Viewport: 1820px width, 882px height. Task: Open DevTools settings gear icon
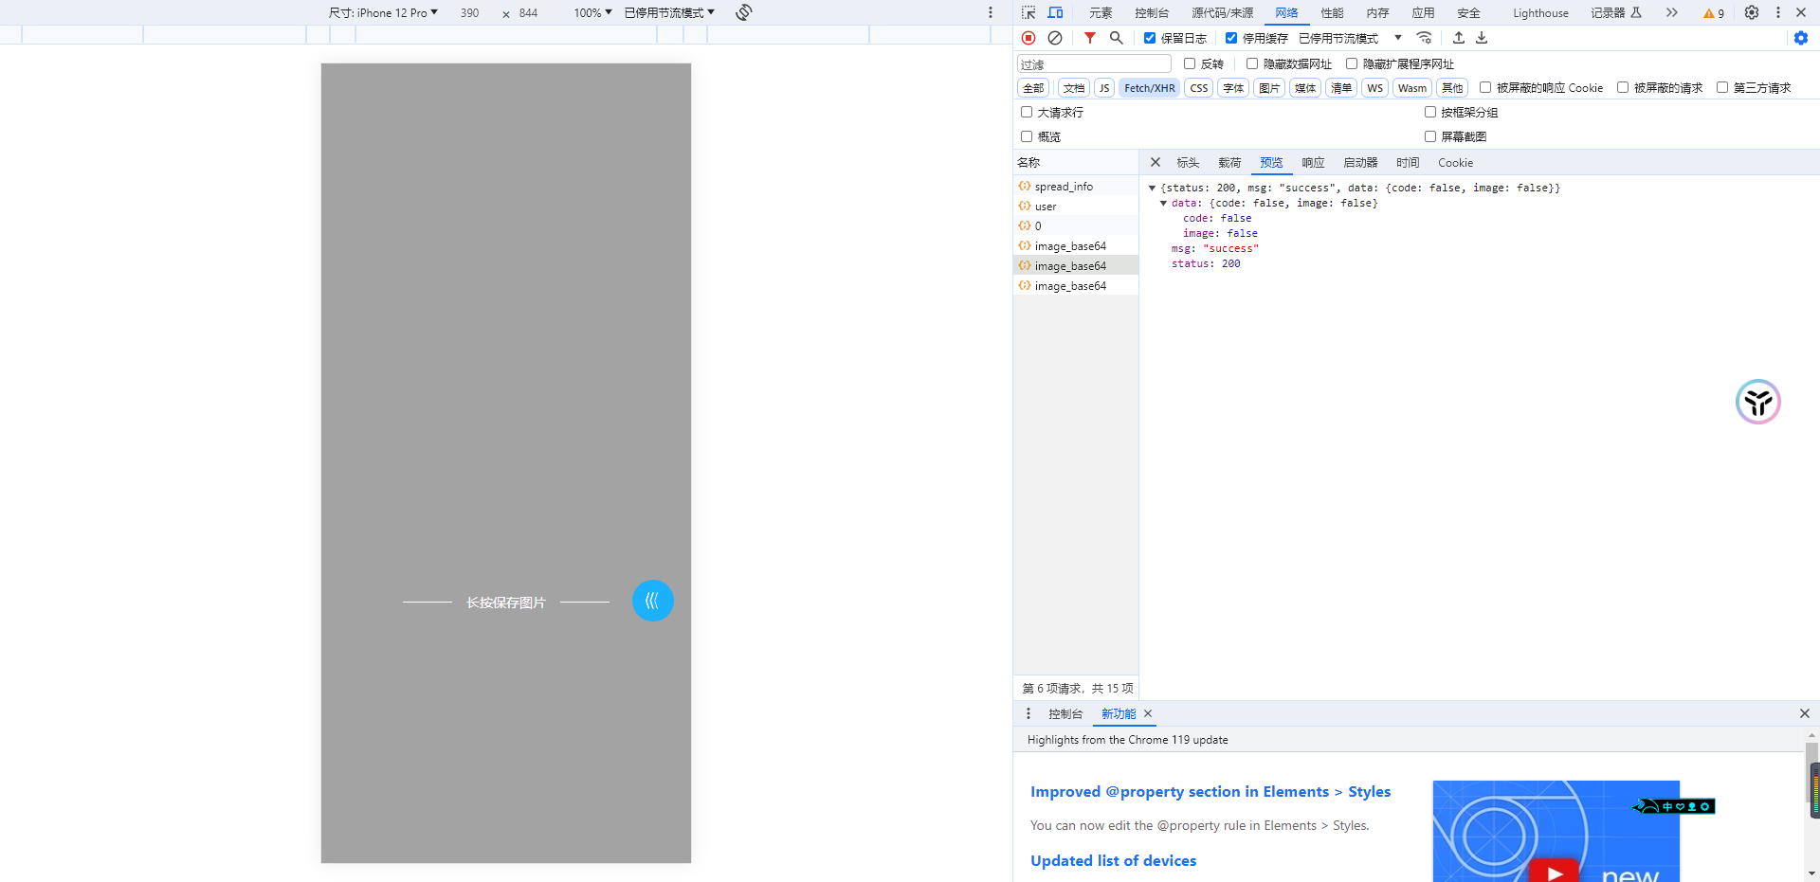point(1752,12)
